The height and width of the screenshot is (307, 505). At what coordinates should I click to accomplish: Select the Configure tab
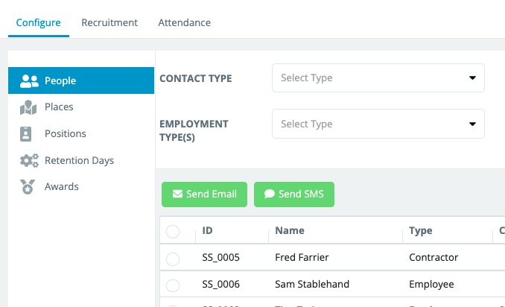click(x=38, y=22)
